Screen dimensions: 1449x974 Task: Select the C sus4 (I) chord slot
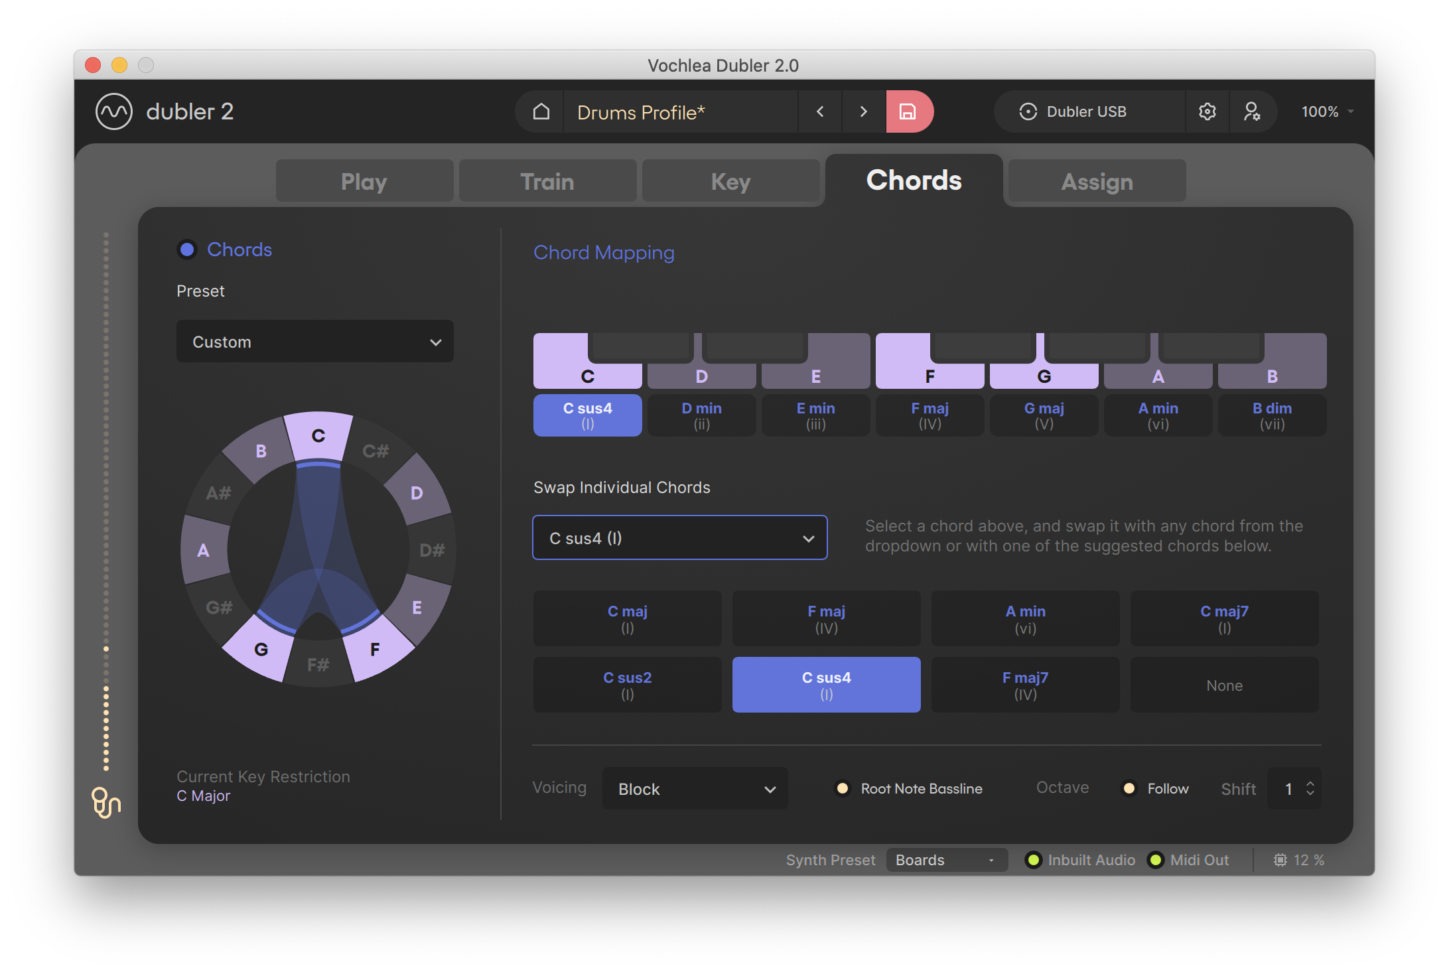click(x=587, y=415)
